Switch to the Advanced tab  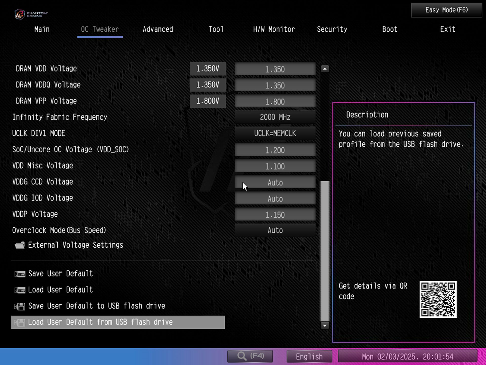click(x=158, y=29)
